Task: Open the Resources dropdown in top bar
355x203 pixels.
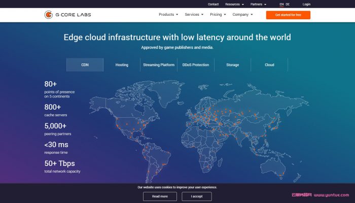Action: point(234,4)
